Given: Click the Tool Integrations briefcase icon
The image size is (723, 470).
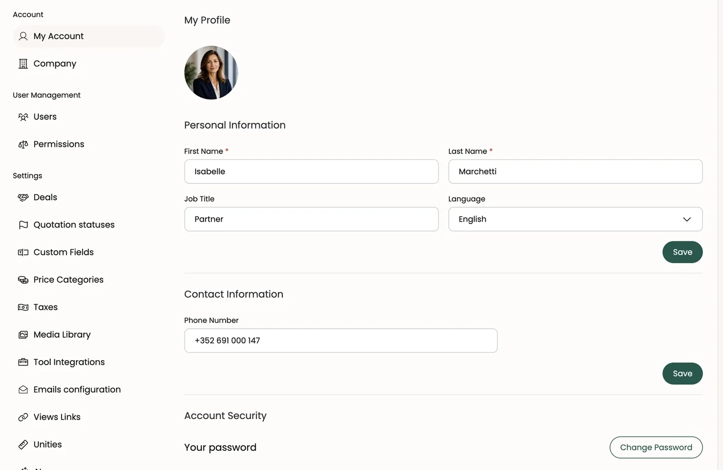Looking at the screenshot, I should tap(23, 362).
